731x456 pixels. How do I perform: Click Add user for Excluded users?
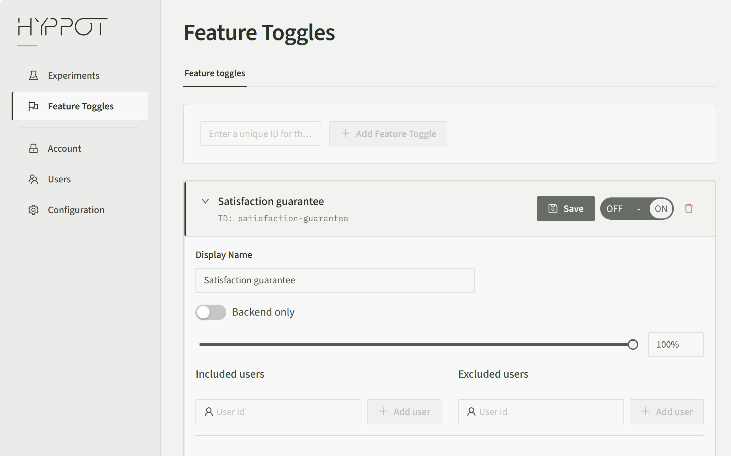coord(667,412)
